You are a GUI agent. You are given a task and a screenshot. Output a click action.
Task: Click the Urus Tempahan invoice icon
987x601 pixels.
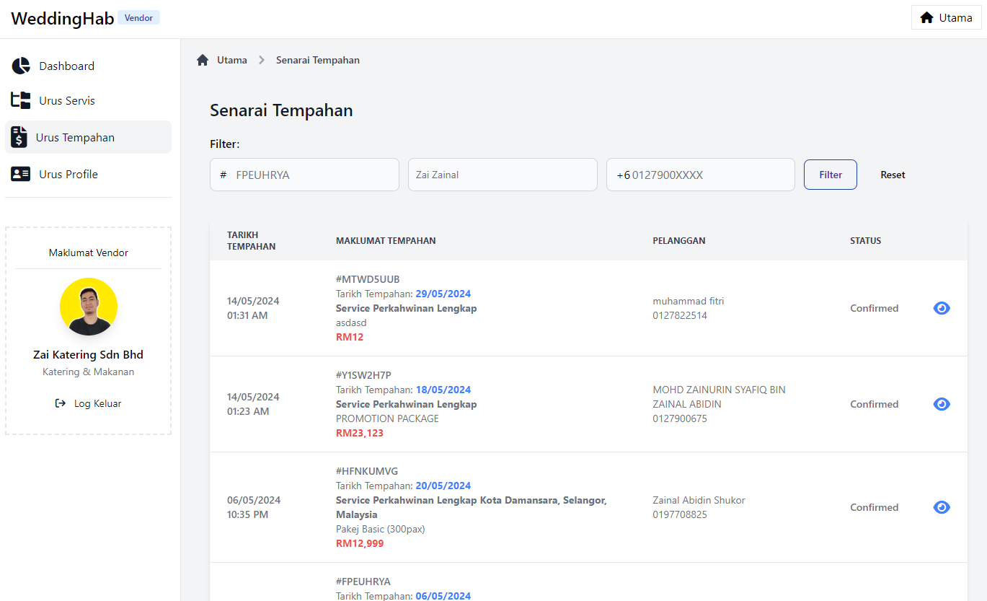tap(19, 137)
